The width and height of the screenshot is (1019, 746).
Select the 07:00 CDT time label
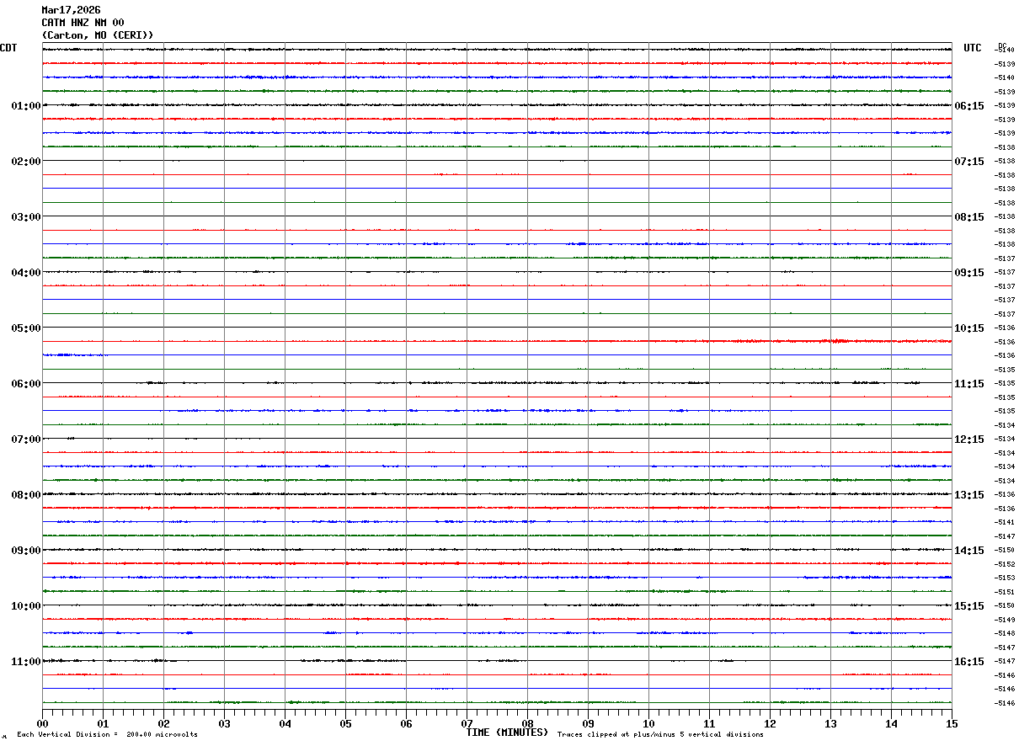coord(26,440)
